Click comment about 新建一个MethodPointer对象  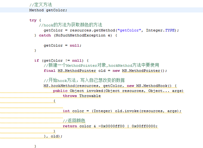pyautogui.click(x=101, y=65)
